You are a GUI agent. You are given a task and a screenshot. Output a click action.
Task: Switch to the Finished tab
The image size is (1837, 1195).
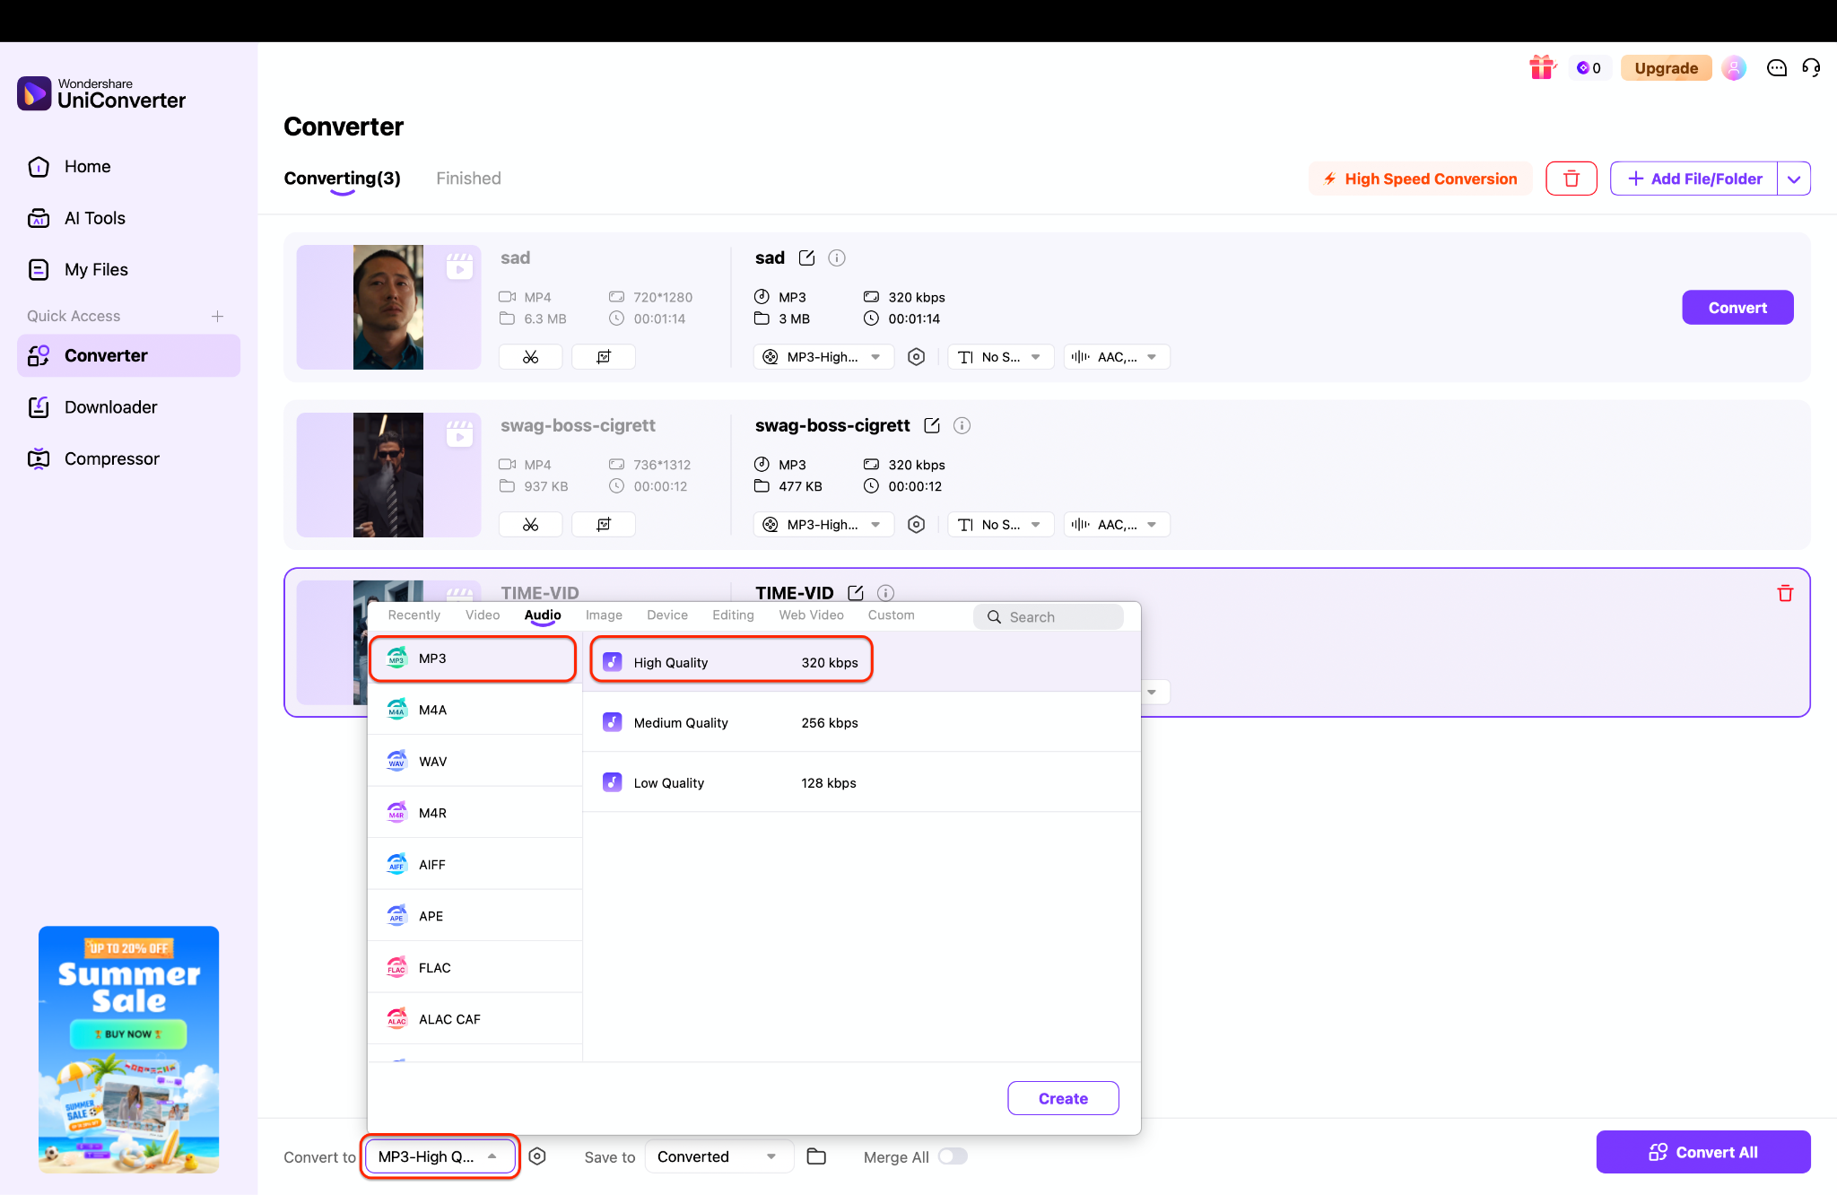[468, 179]
